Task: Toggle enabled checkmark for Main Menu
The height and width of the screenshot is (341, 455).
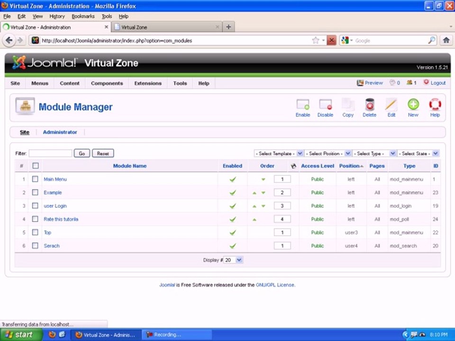Action: (232, 179)
